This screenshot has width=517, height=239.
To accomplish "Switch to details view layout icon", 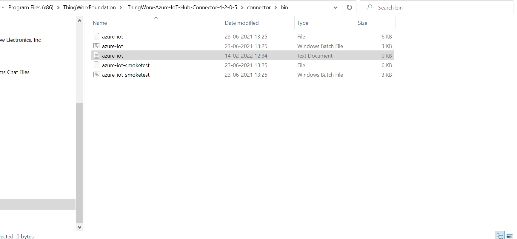I will (500, 235).
